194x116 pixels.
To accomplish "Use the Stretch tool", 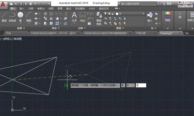I will coord(45,23).
